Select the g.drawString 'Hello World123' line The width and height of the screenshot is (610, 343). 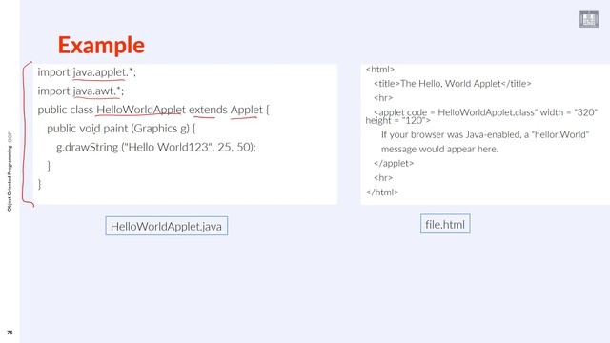(156, 147)
